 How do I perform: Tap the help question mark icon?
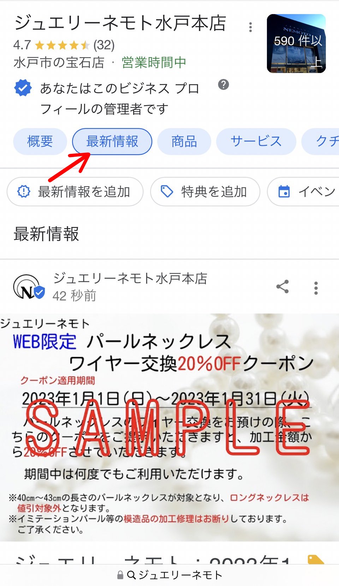[x=223, y=85]
